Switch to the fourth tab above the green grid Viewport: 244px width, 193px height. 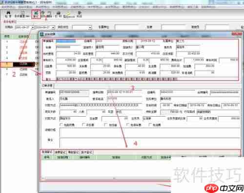click(x=87, y=152)
